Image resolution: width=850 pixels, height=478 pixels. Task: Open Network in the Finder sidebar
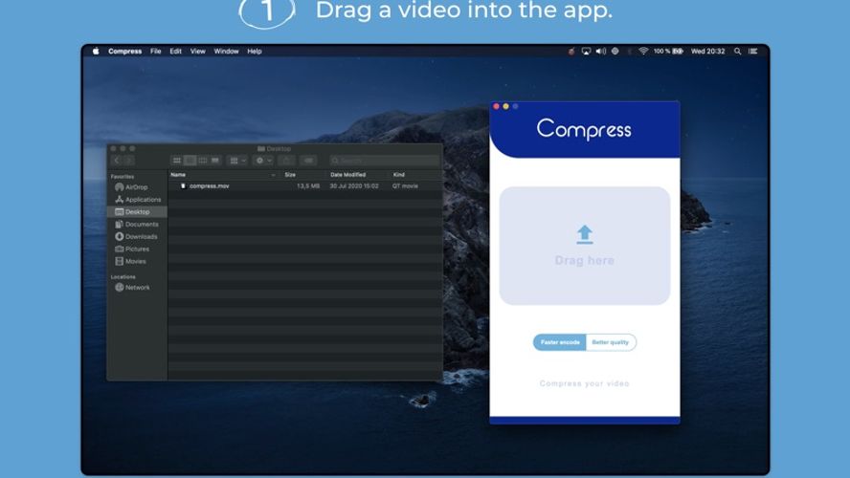132,288
